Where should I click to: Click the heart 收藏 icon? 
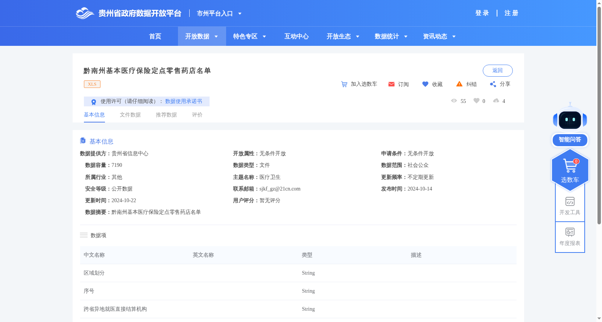tap(425, 84)
